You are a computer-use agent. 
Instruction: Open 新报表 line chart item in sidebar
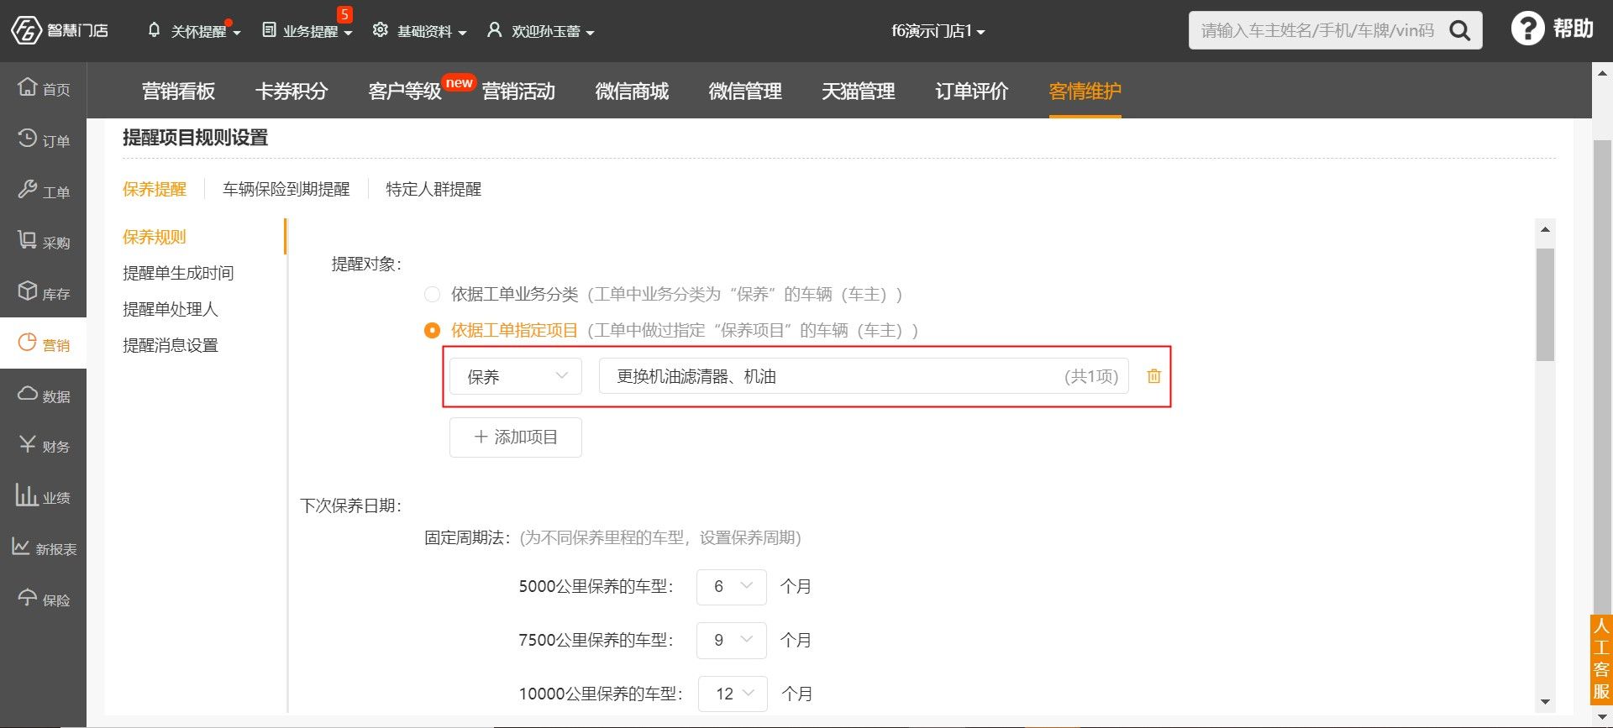point(44,548)
